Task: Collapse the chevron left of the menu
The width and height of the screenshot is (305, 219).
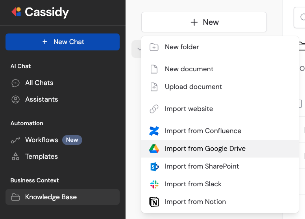Action: point(139,49)
